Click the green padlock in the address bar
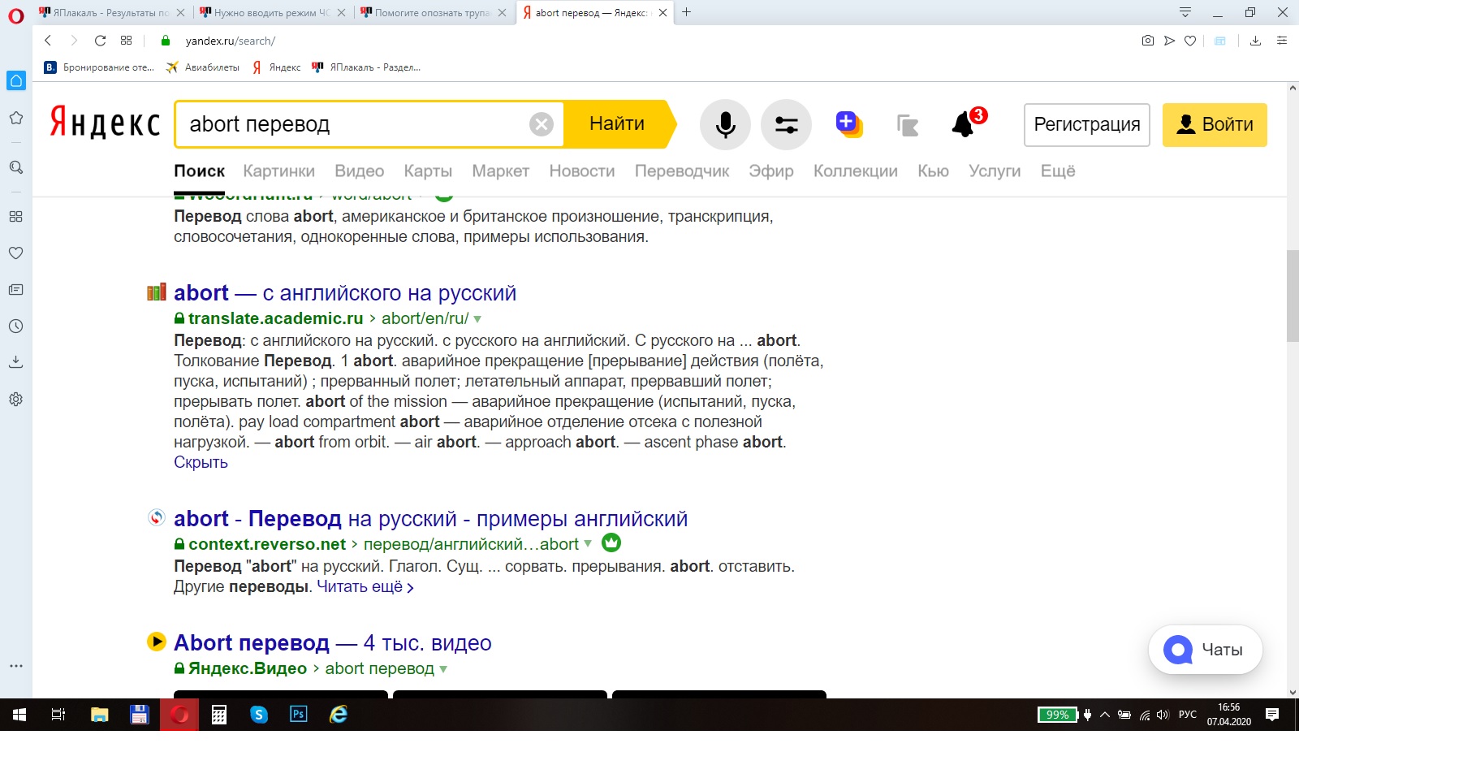 point(166,41)
